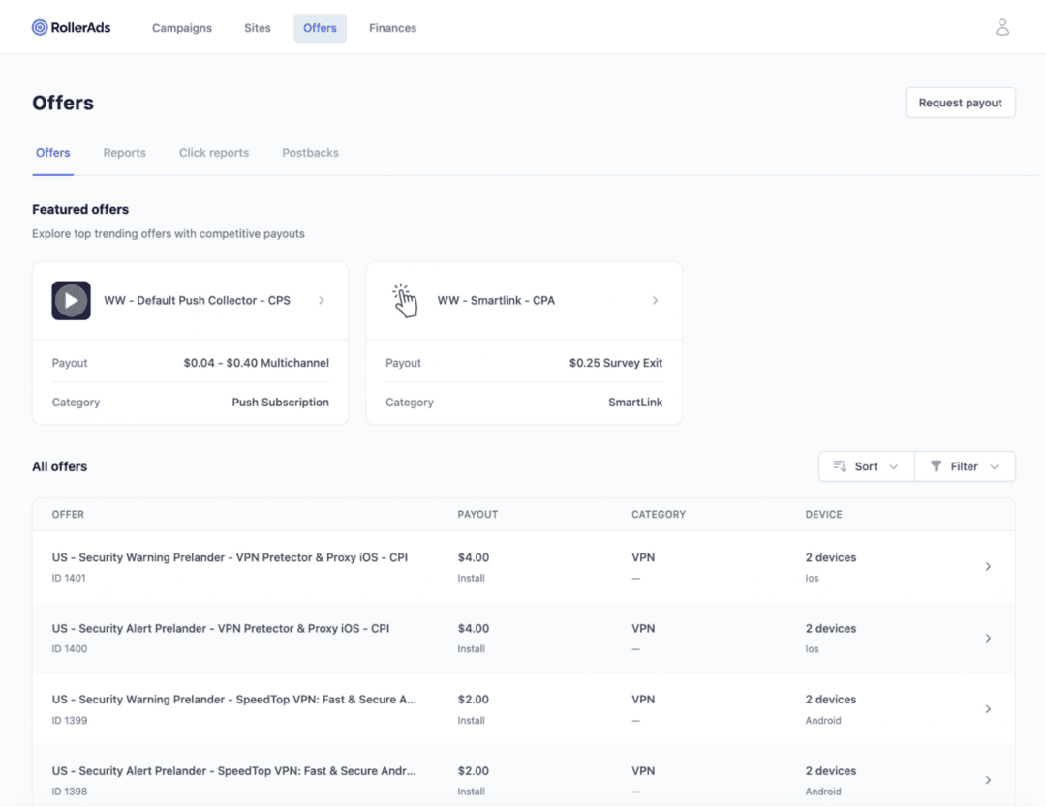Click the 'ID 1401' text
Screen dimensions: 1046x807
pyautogui.click(x=69, y=578)
